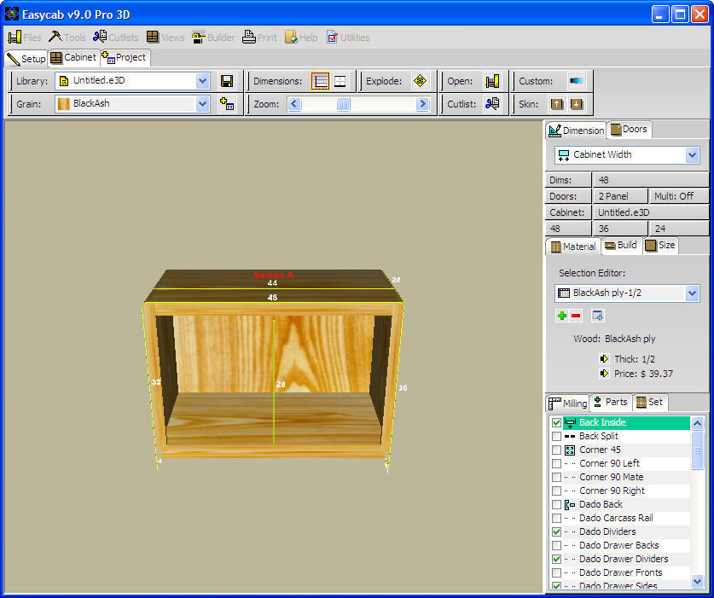Save the library with the floppy disk icon
Screen dimensions: 714x598
[x=227, y=81]
